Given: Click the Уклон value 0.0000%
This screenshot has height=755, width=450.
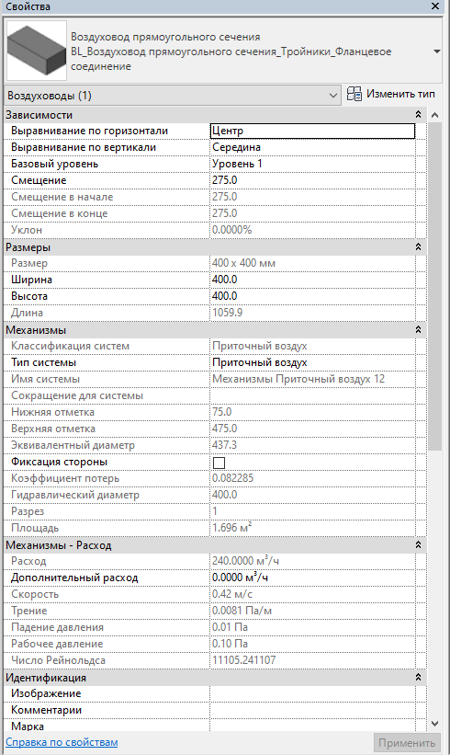Looking at the screenshot, I should (231, 230).
